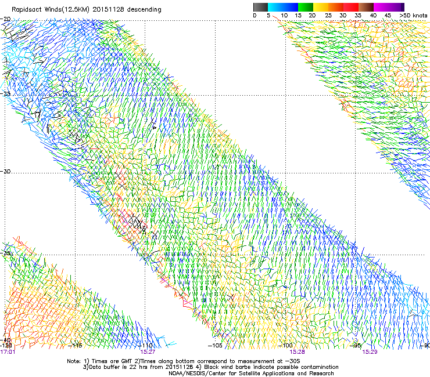The width and height of the screenshot is (430, 377).
Task: Click the '-110' longitude axis label
Action: [145, 346]
